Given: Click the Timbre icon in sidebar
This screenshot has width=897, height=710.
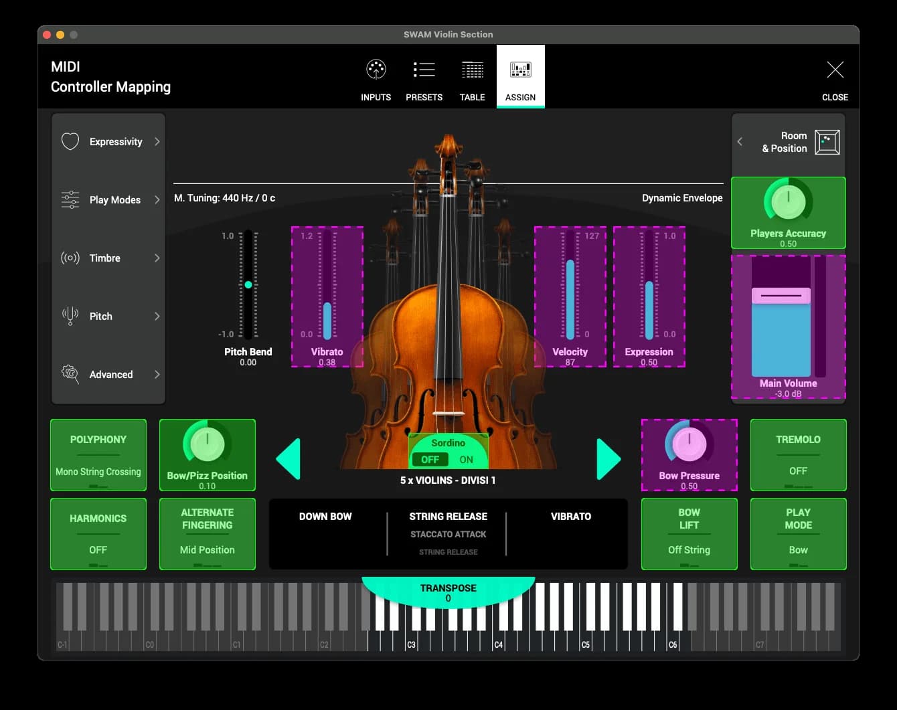Looking at the screenshot, I should point(70,258).
